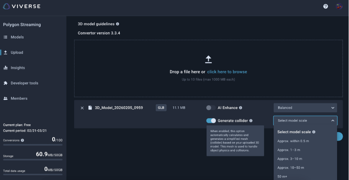The image size is (349, 180).
Task: Disable the Generate collider toggle
Action: pos(211,121)
